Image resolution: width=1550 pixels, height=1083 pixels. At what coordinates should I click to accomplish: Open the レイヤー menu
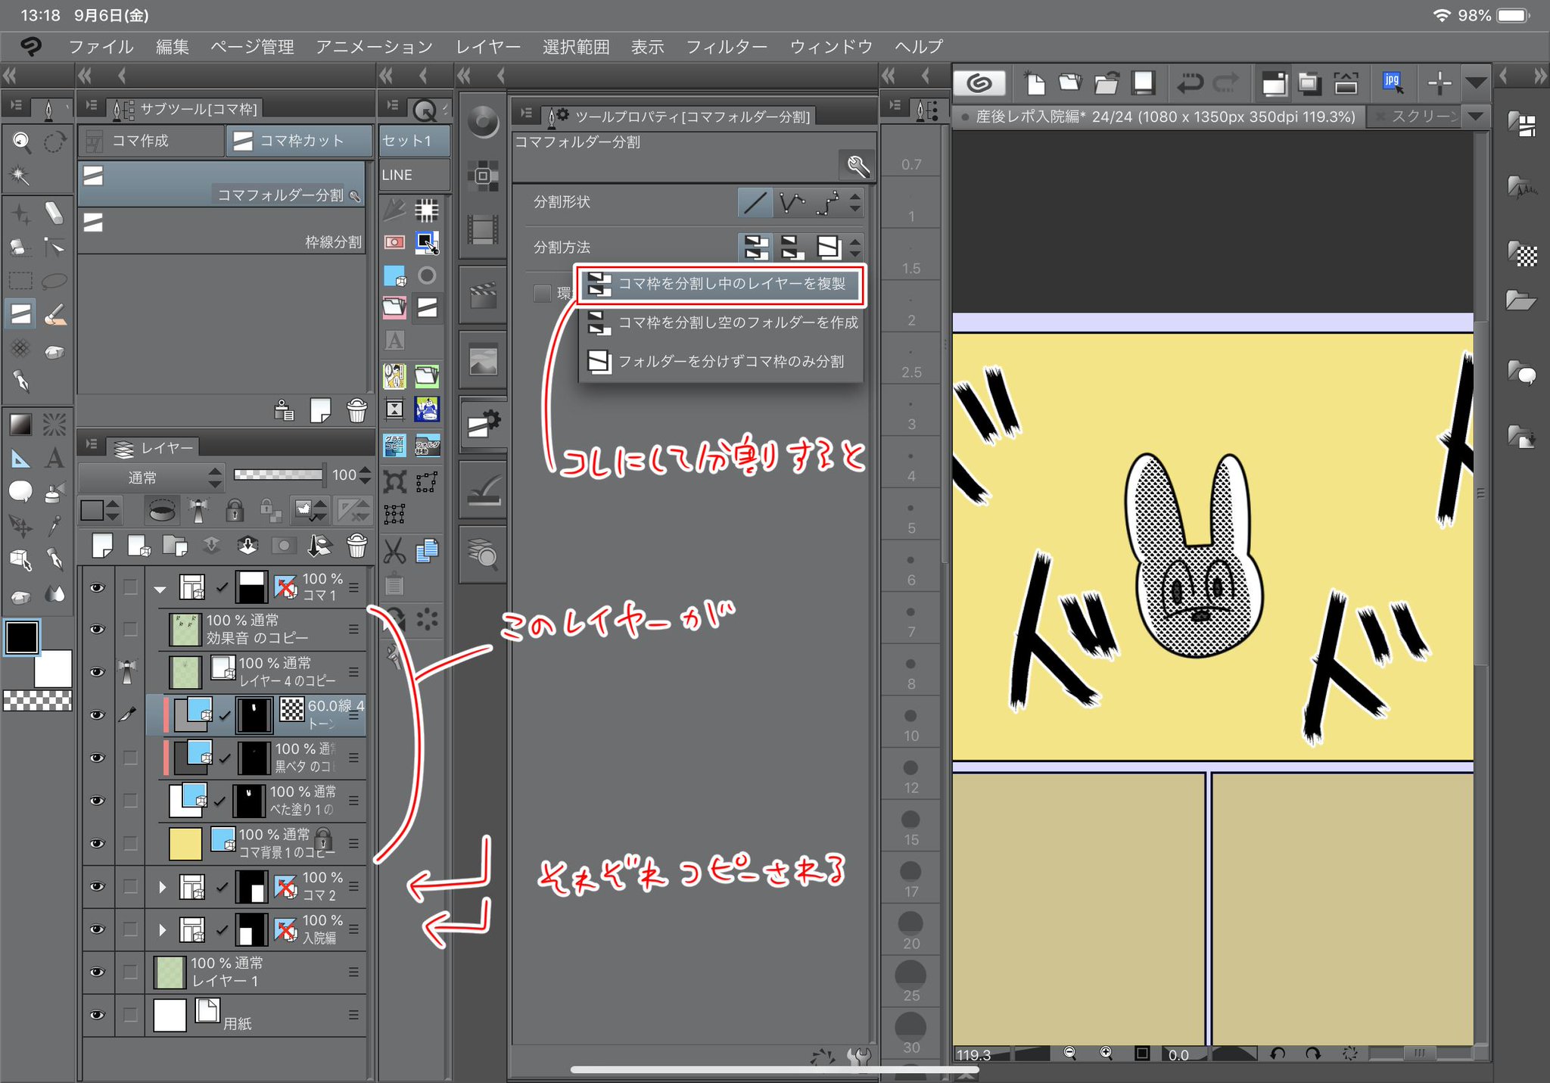pos(488,47)
